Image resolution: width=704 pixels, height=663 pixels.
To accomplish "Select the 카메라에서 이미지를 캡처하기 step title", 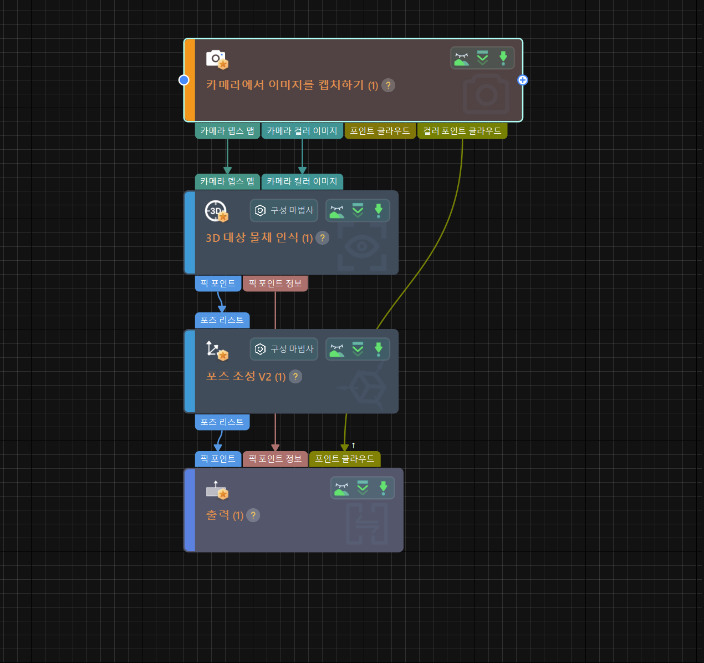I will tap(292, 85).
